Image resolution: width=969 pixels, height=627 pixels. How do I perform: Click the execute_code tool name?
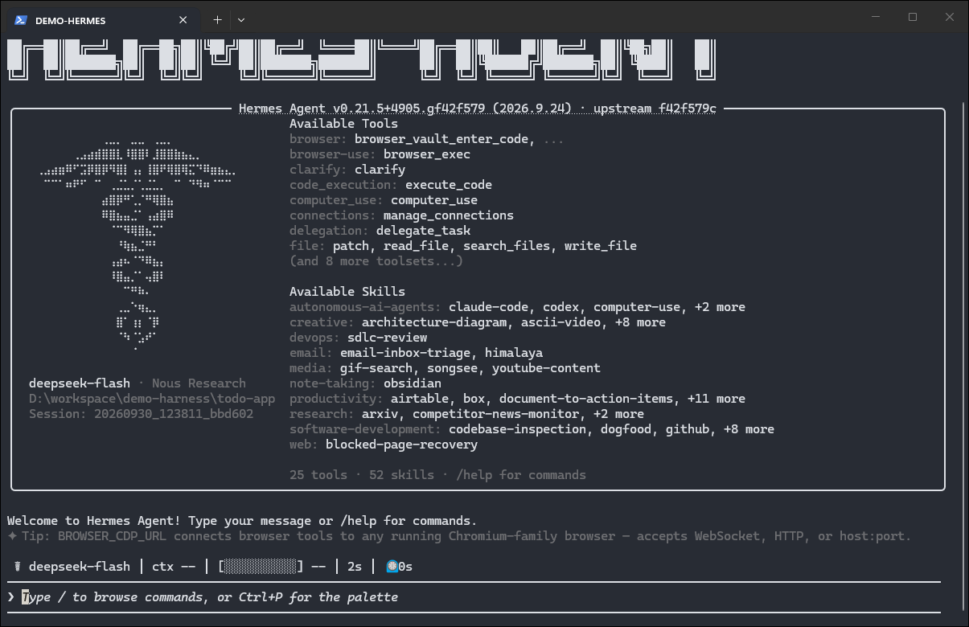(x=449, y=185)
